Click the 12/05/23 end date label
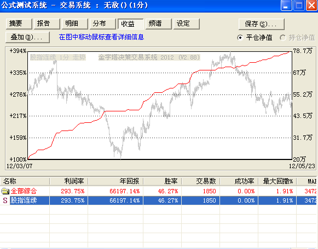 (x=302, y=166)
